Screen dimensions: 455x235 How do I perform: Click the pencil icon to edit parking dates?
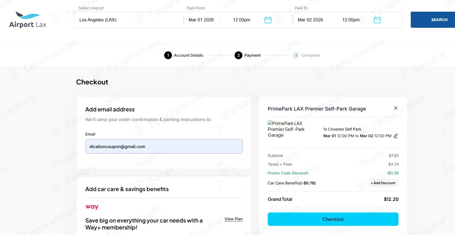[396, 136]
